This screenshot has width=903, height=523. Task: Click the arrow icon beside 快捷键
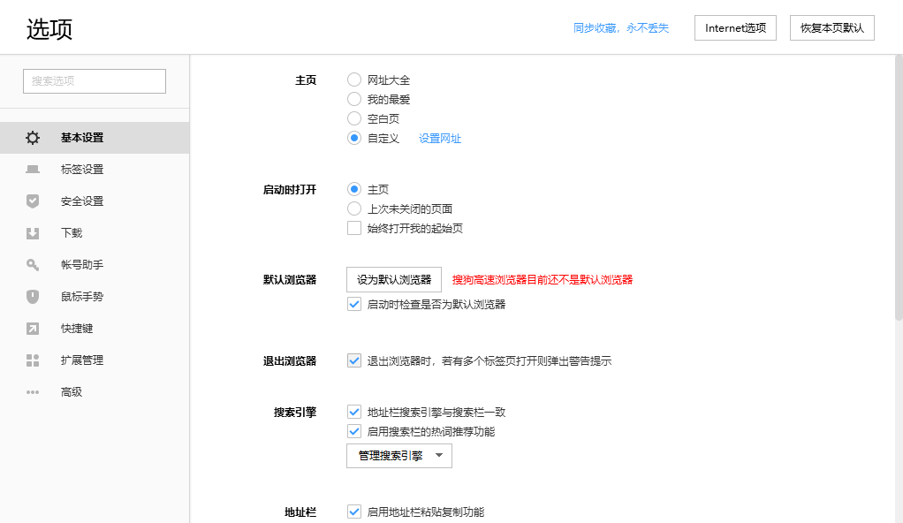point(33,329)
